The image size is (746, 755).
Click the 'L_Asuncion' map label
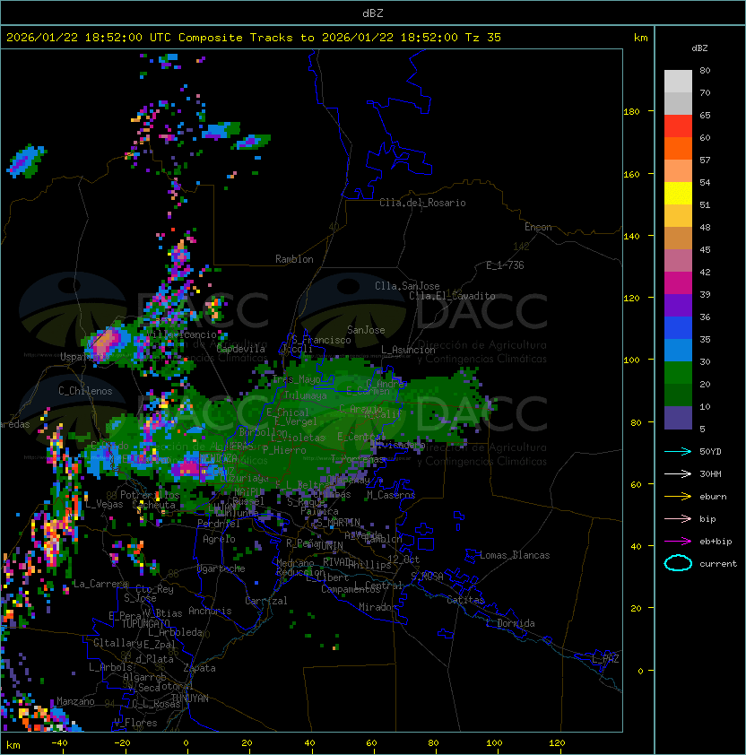click(x=408, y=350)
